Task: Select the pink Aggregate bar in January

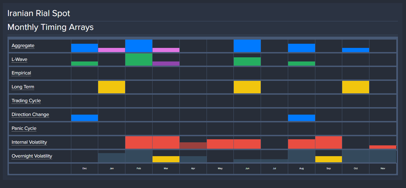Action: click(x=111, y=50)
